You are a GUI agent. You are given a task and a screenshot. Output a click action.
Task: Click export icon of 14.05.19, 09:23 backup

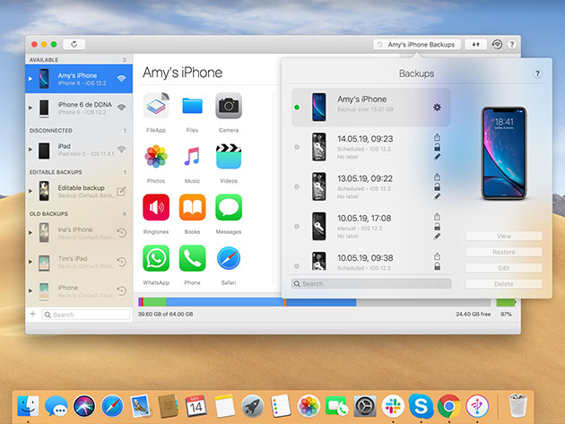[437, 137]
